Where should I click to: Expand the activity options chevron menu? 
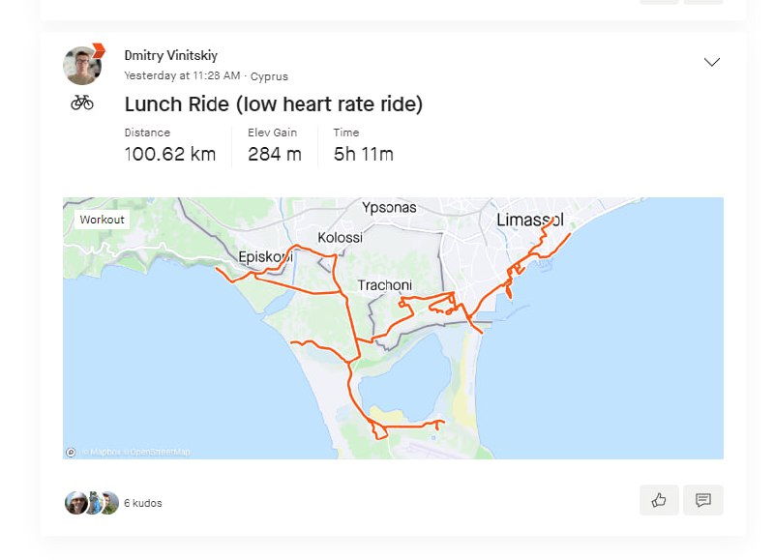(x=712, y=62)
